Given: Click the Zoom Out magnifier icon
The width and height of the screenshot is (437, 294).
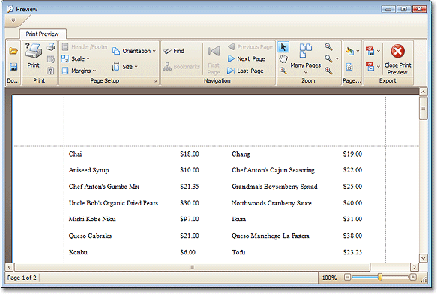Looking at the screenshot, I should pyautogui.click(x=329, y=46).
